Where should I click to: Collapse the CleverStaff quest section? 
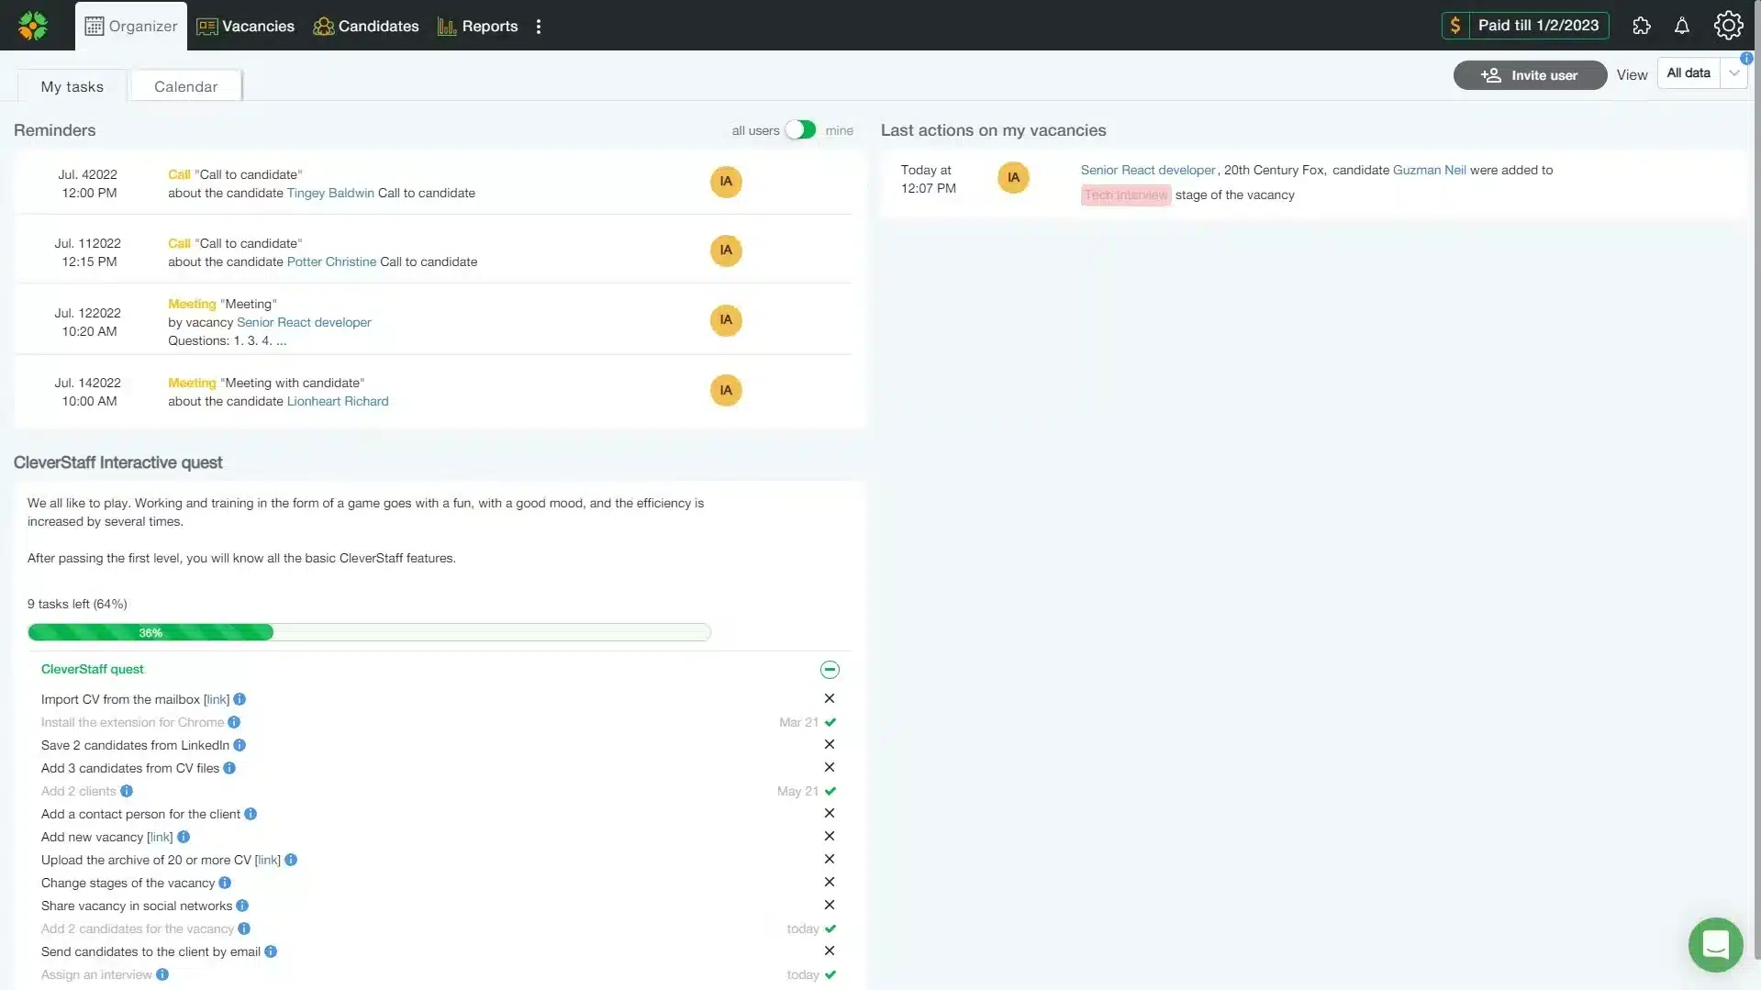(829, 670)
